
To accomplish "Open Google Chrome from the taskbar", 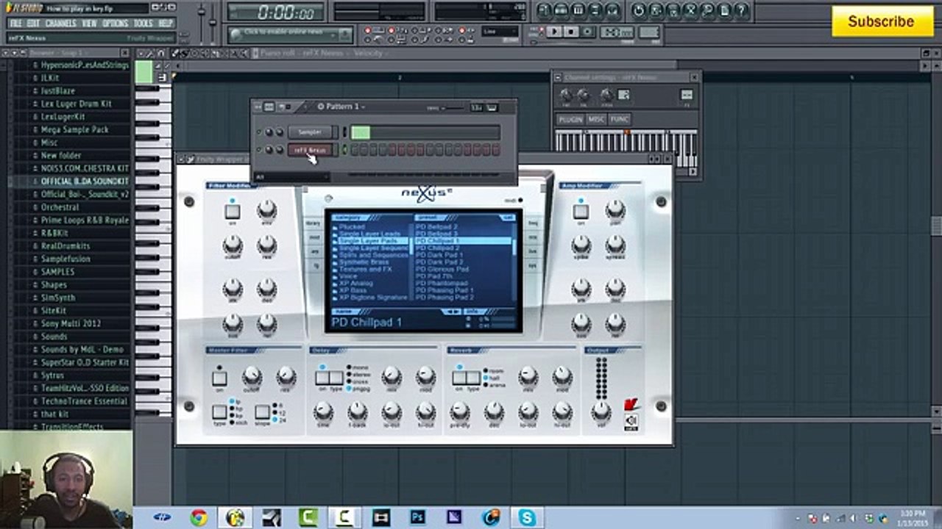I will pos(199,517).
